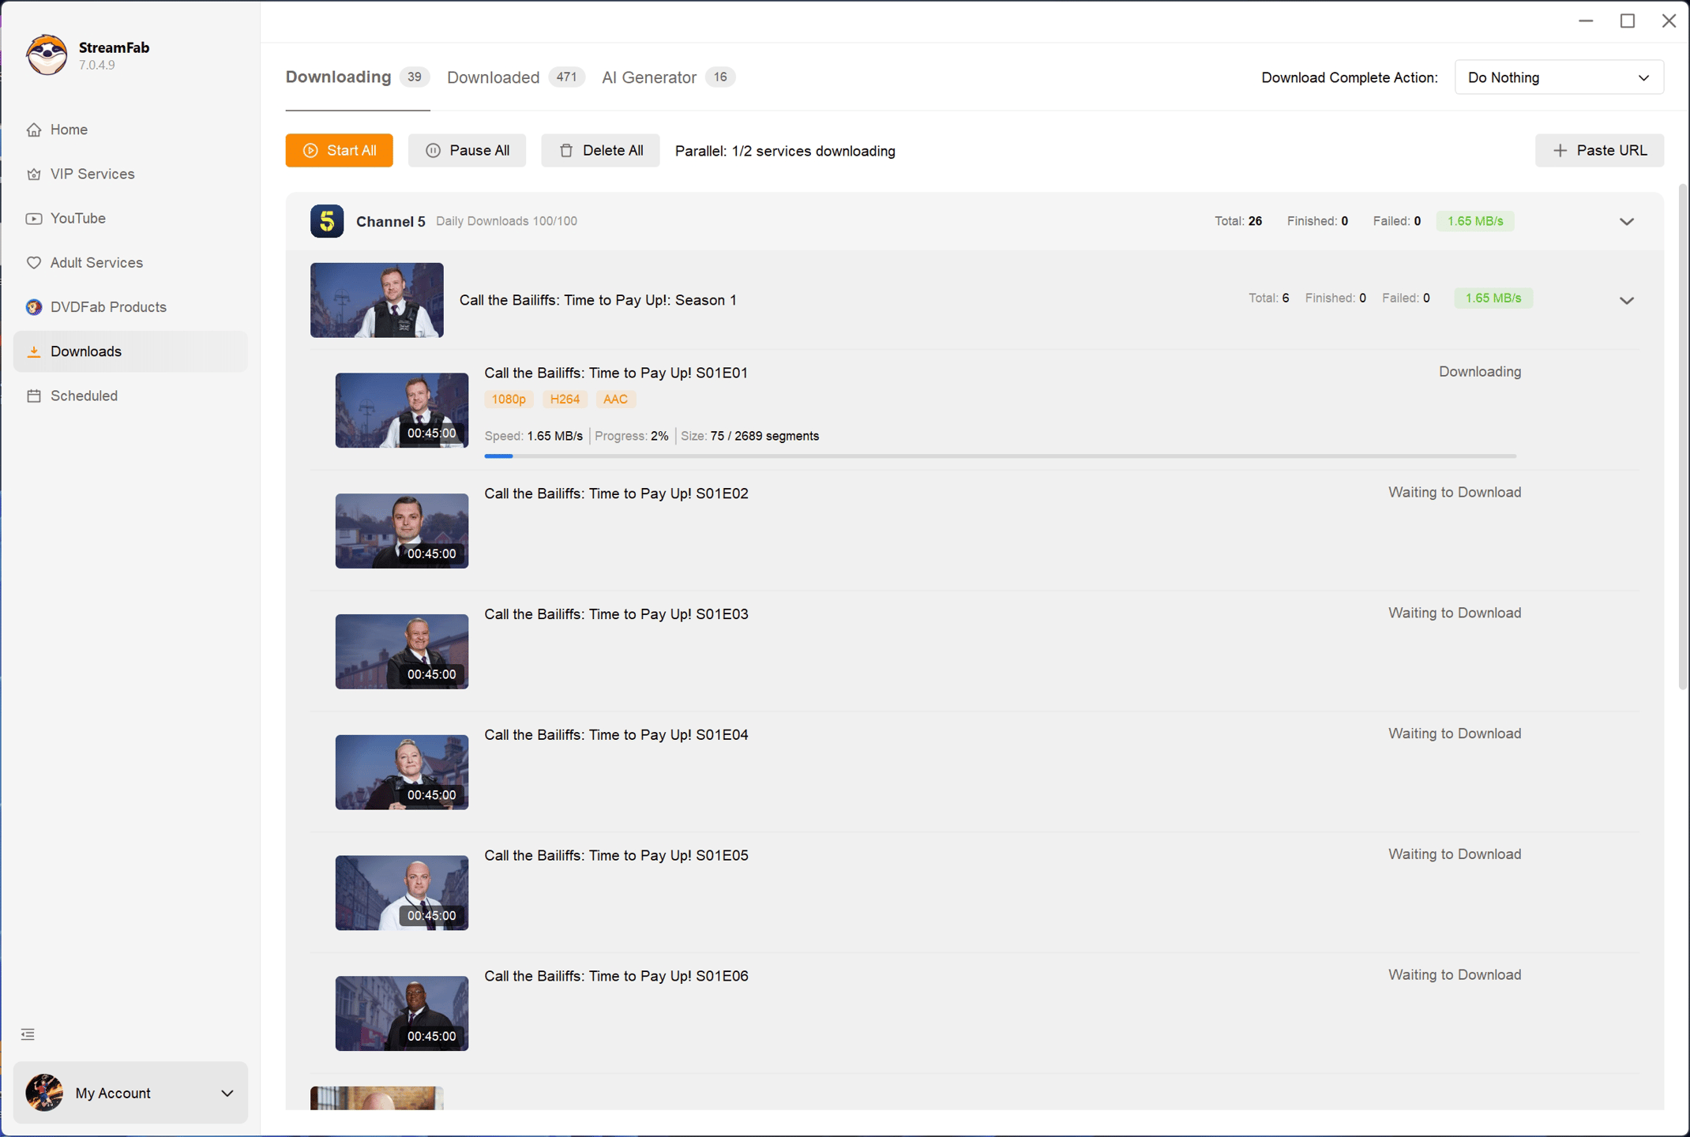Collapse the Season 1 group chevron

(x=1627, y=301)
